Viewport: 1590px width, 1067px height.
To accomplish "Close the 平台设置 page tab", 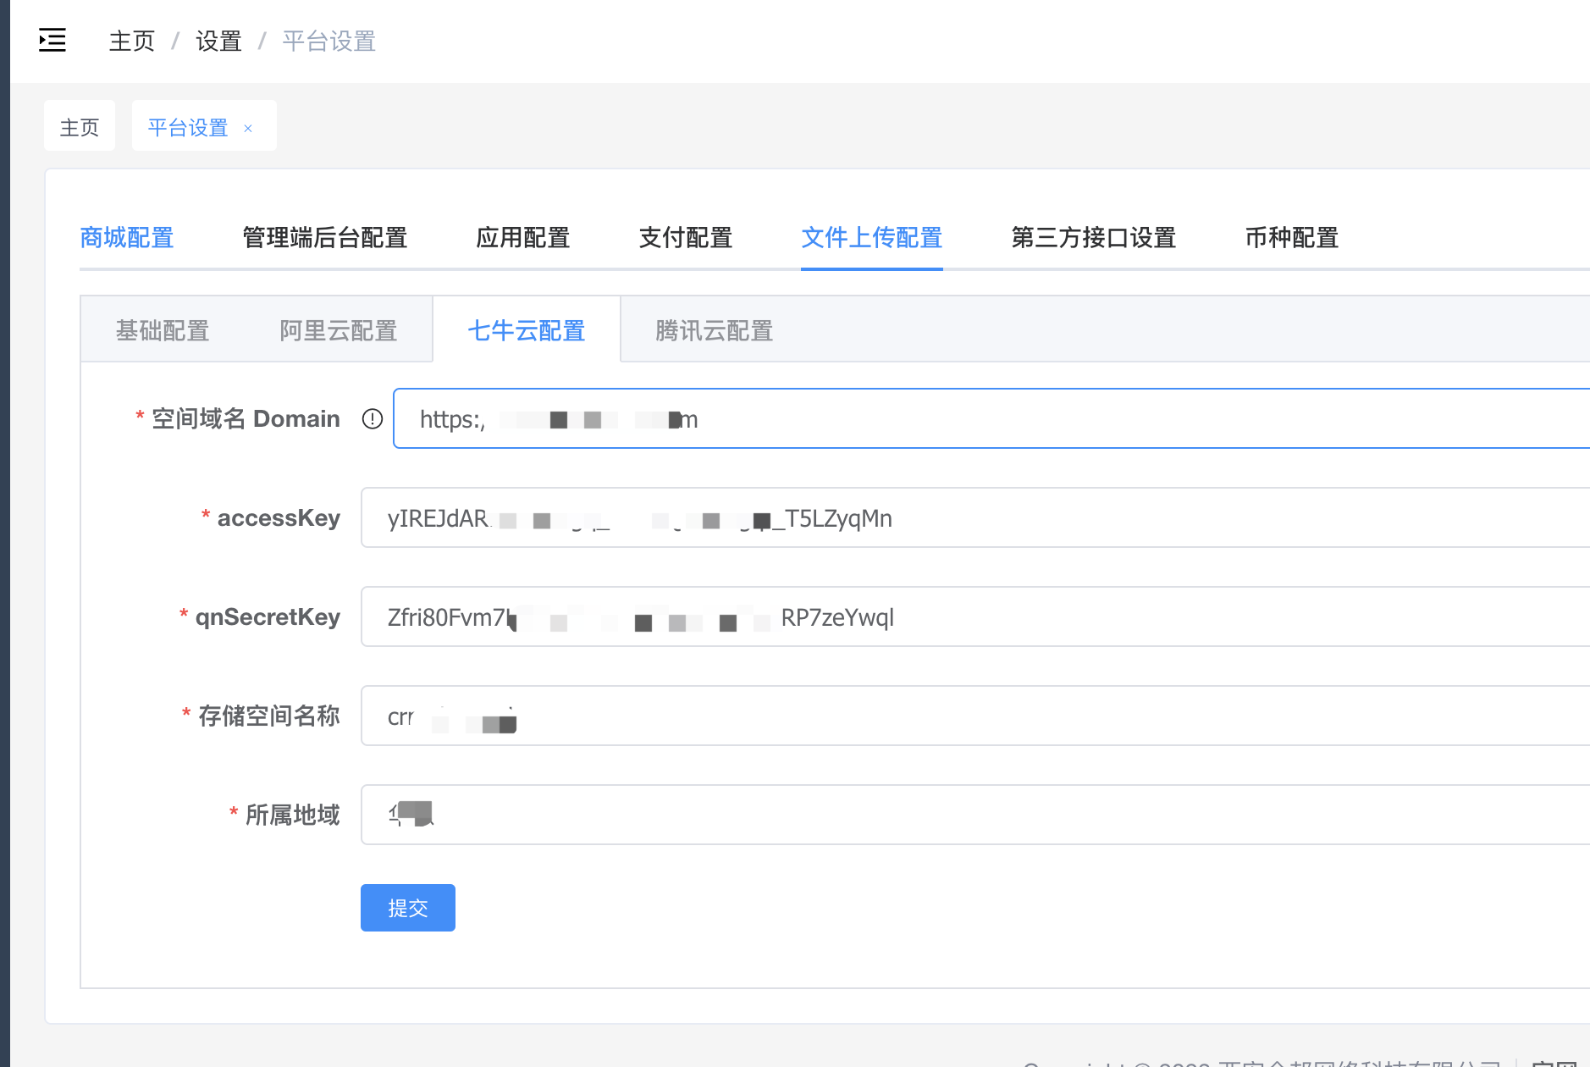I will 248,129.
